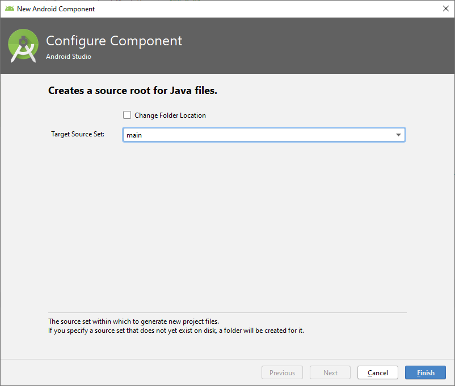Expand the Target Source Set dropdown arrow
Screen dimensions: 455x386
(398, 135)
